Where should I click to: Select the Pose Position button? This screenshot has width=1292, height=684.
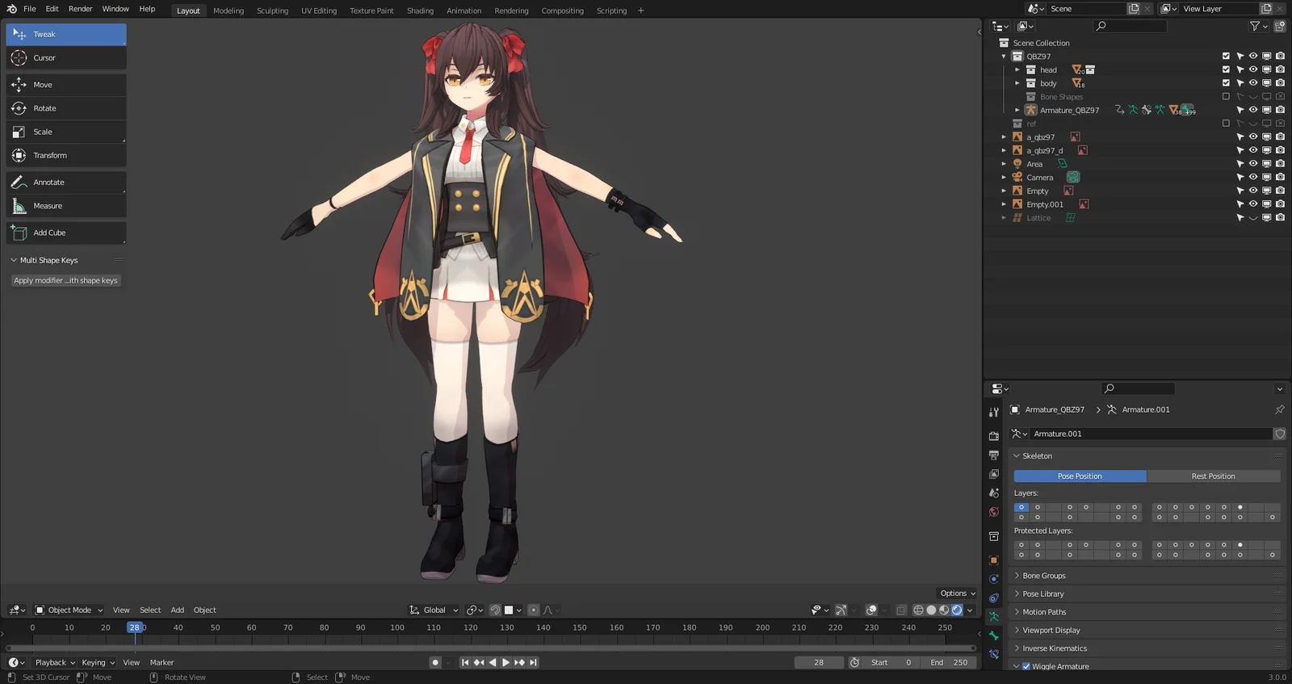pos(1080,476)
